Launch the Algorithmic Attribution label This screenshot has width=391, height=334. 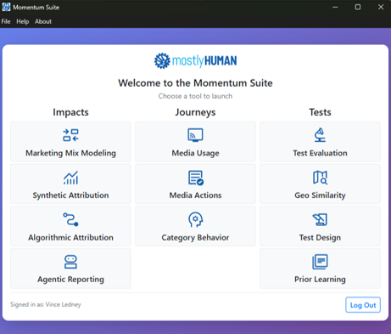[x=70, y=237]
